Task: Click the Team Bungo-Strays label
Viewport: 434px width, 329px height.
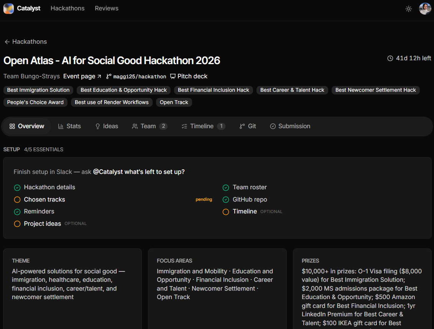Action: click(x=31, y=76)
